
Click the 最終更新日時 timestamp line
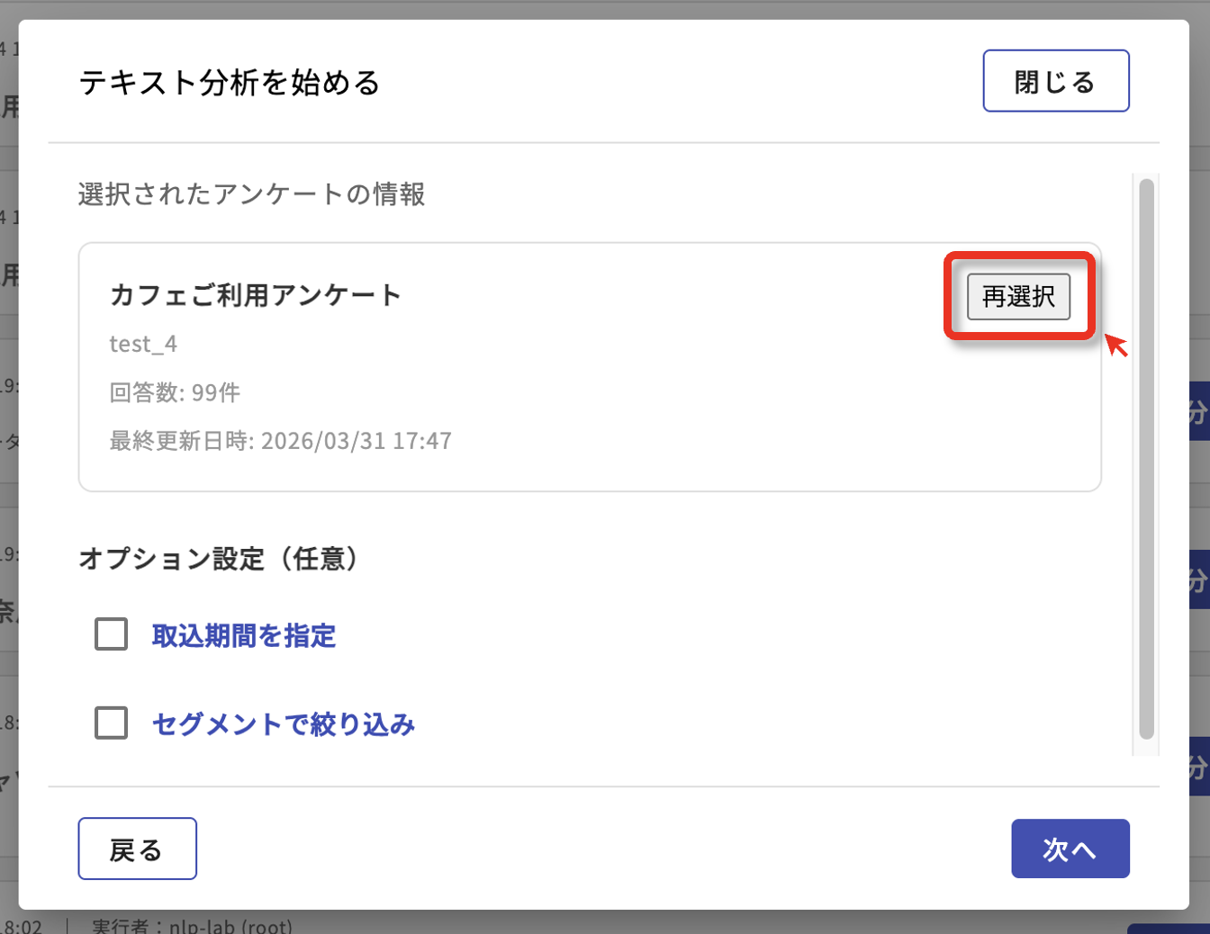tap(280, 441)
